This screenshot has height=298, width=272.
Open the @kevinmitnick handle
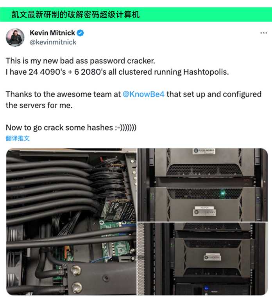(53, 42)
